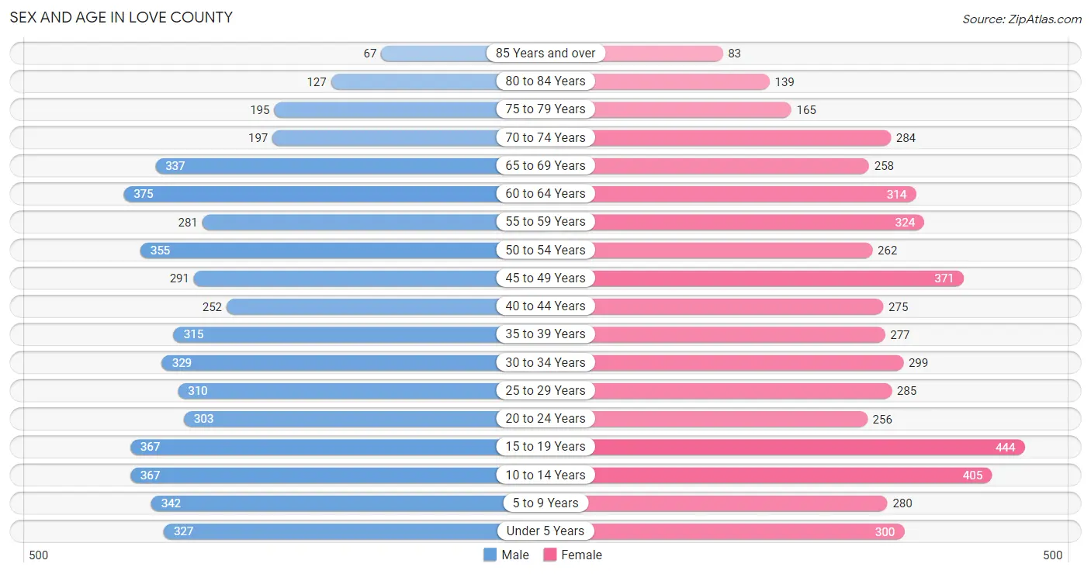Click the female bar showing 444
The width and height of the screenshot is (1091, 574).
point(805,447)
